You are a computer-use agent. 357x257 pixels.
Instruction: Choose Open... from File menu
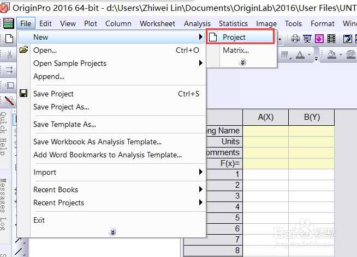[x=111, y=50]
